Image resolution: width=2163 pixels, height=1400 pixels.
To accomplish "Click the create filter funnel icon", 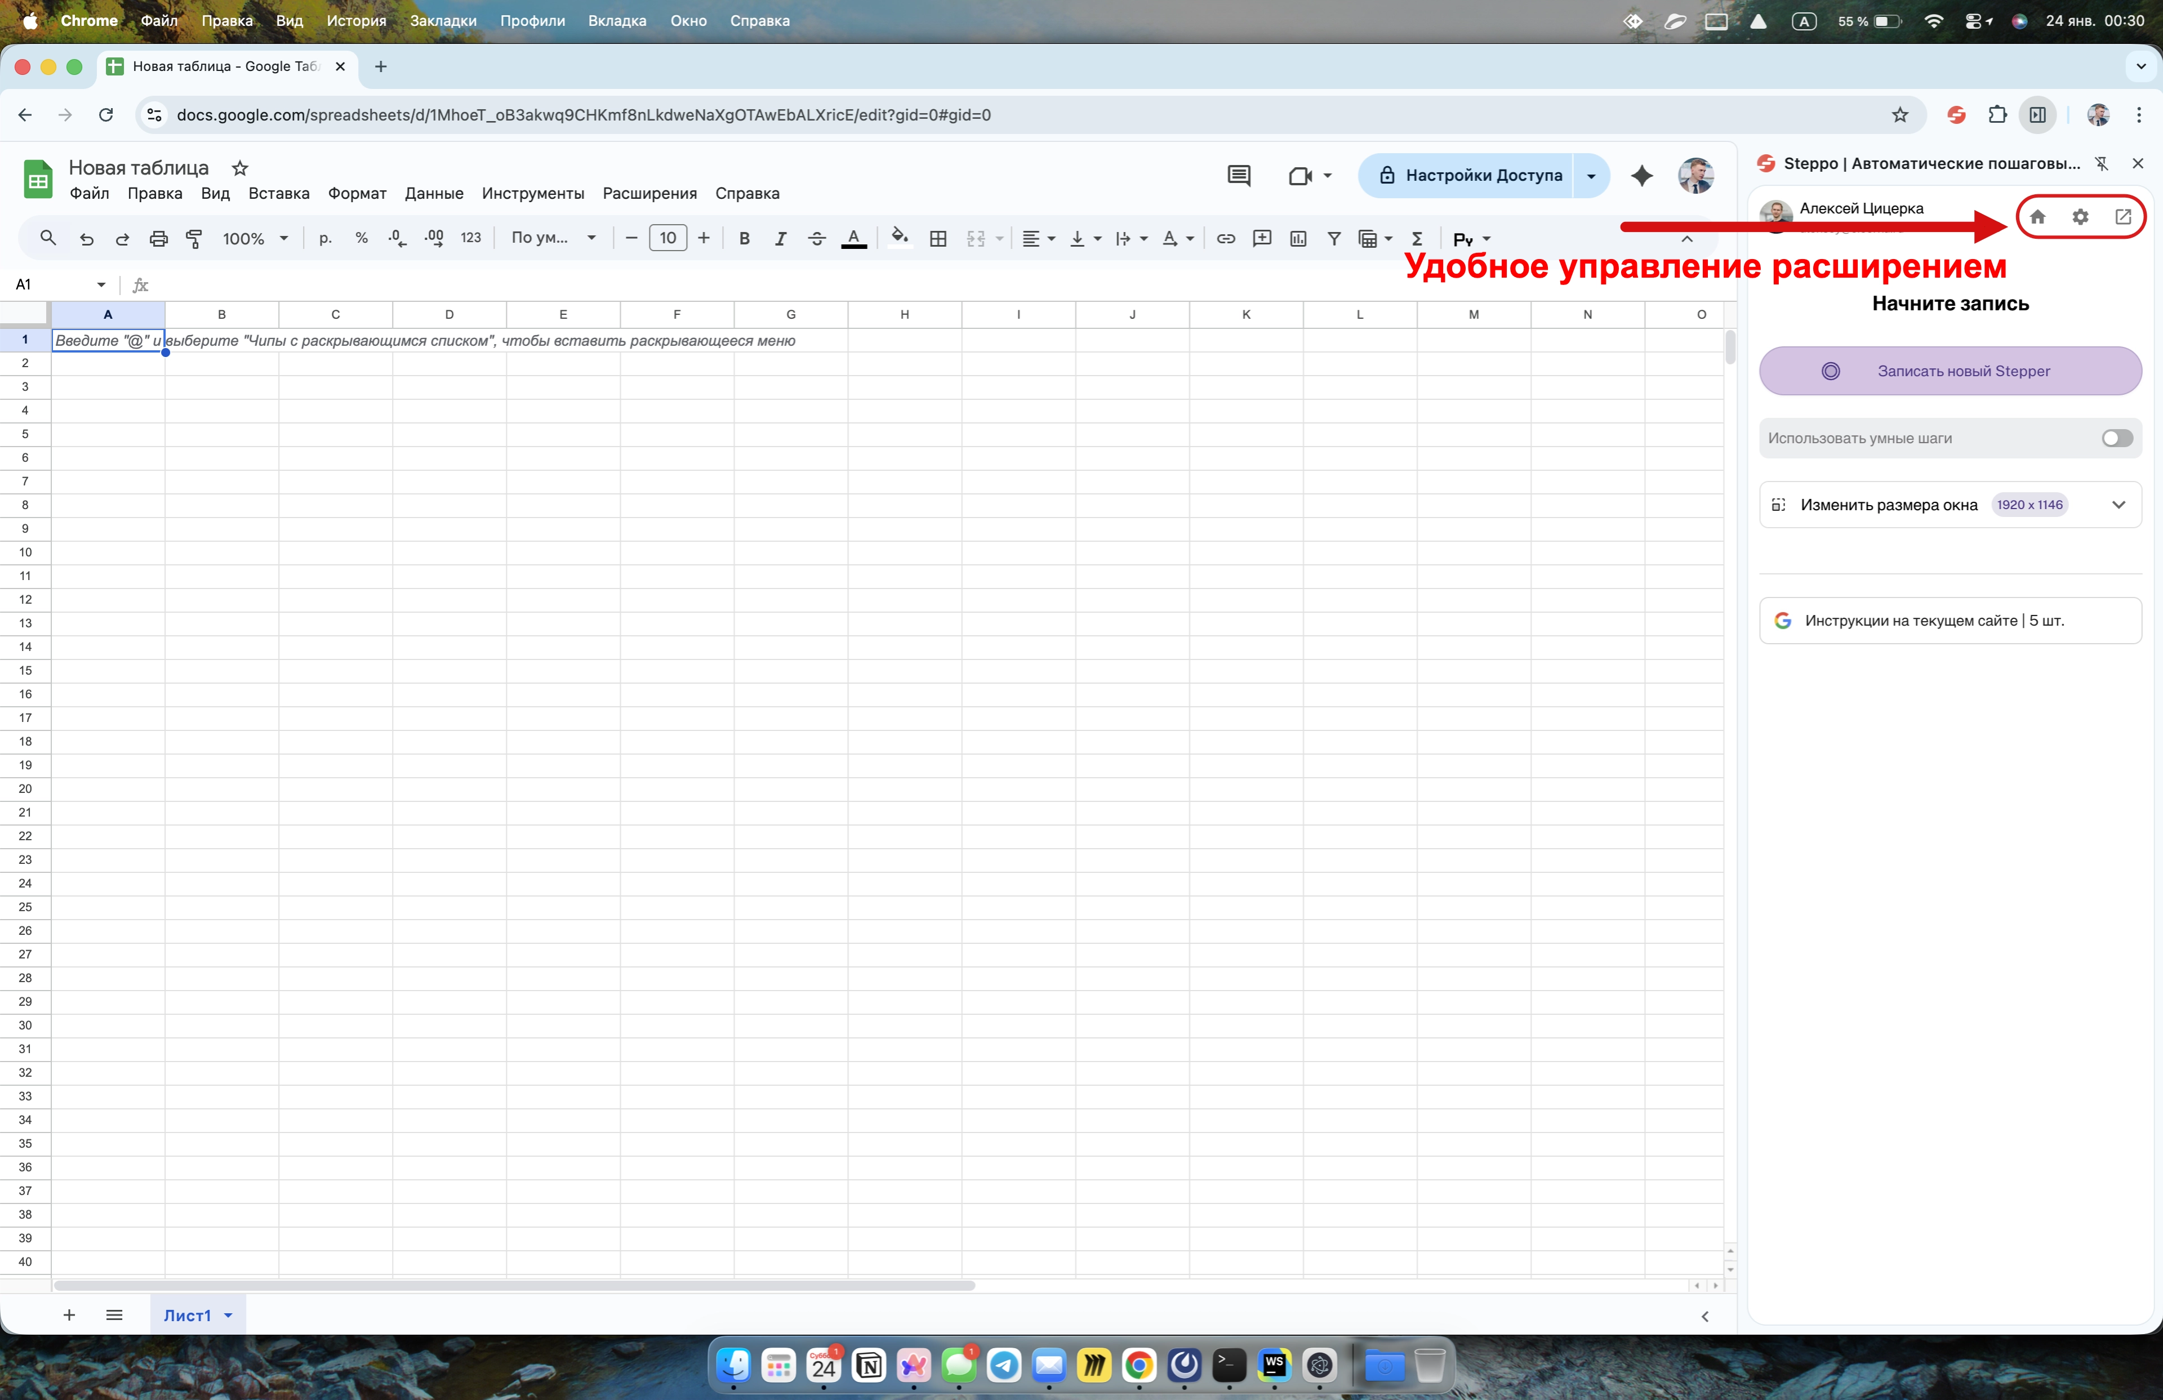I will click(x=1333, y=239).
